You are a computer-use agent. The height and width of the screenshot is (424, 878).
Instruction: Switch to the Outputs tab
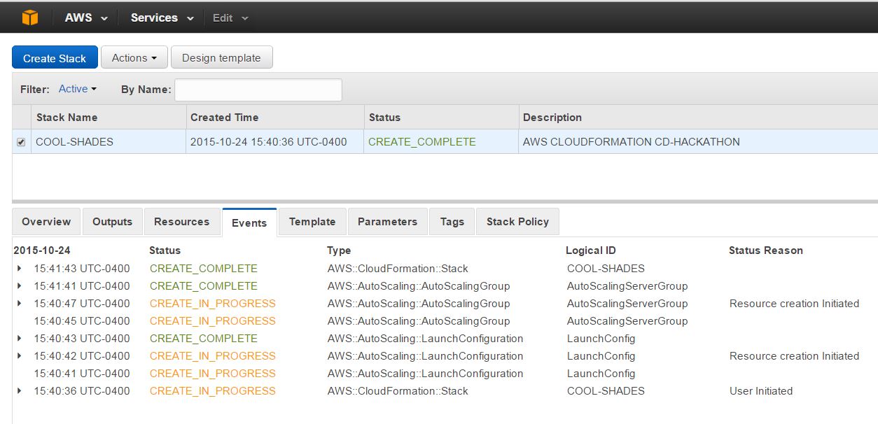pos(112,222)
